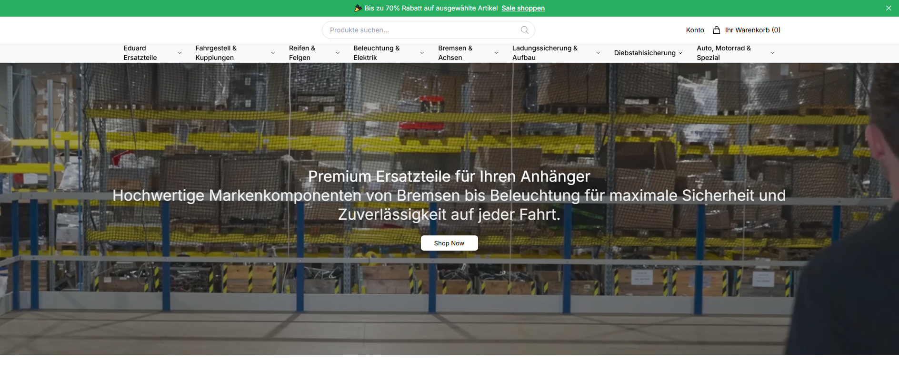The height and width of the screenshot is (389, 899).
Task: Click the search magnifier icon
Action: point(524,30)
